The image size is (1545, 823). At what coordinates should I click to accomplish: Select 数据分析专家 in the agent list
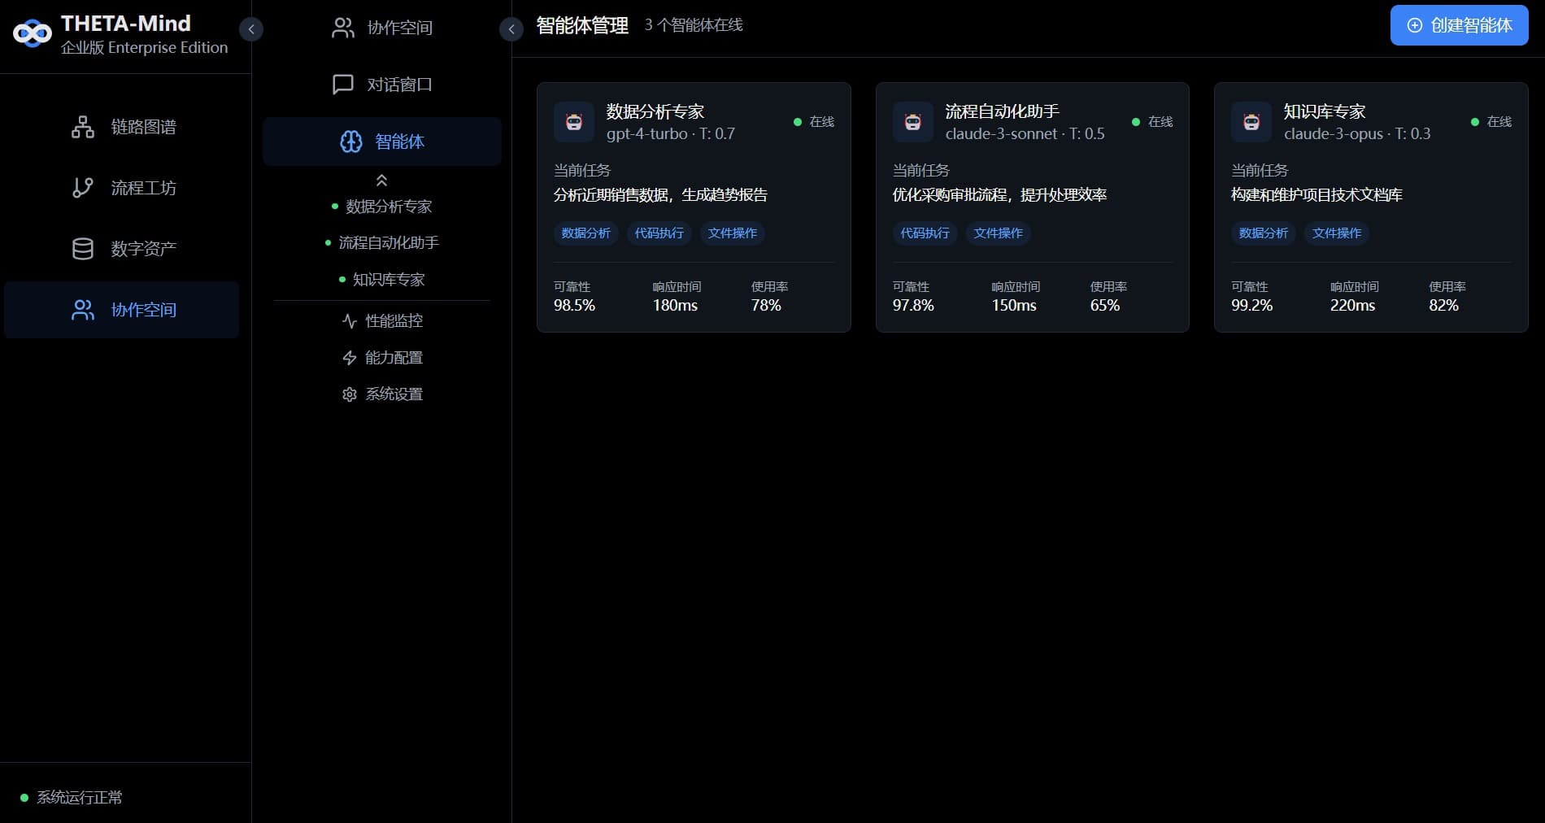(x=388, y=207)
